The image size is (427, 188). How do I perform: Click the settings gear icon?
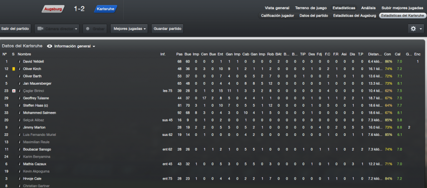click(413, 29)
